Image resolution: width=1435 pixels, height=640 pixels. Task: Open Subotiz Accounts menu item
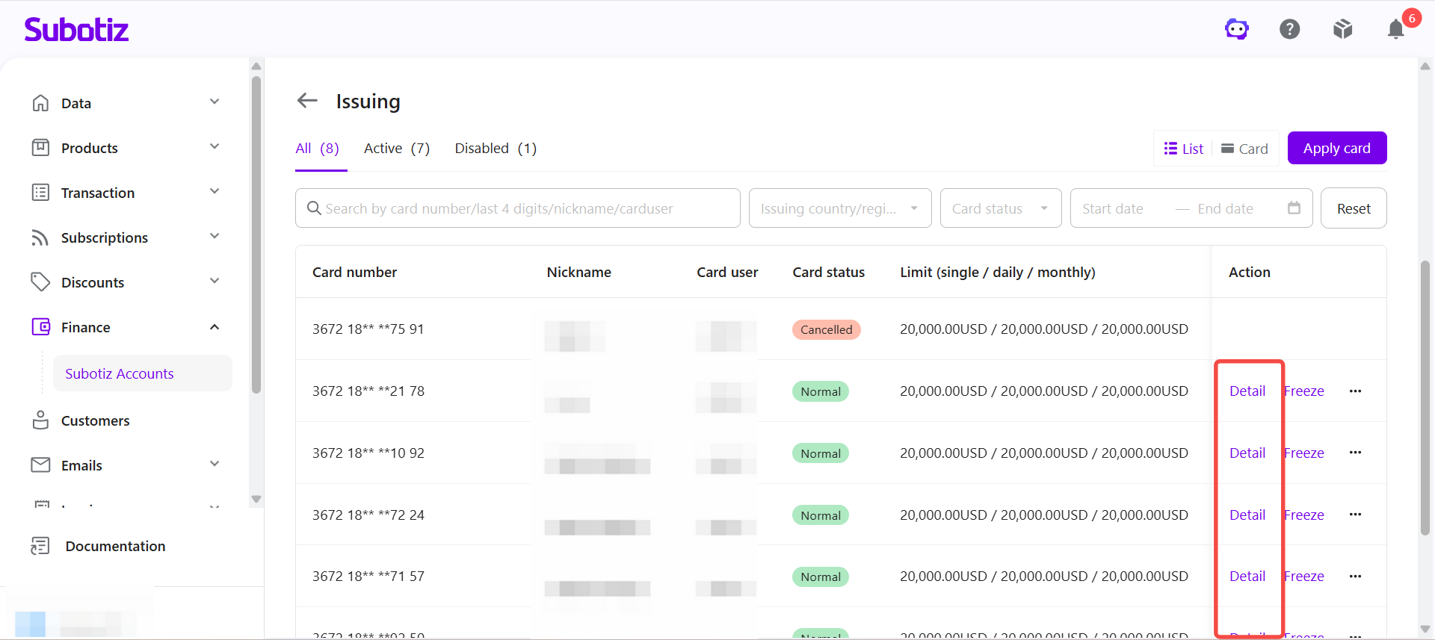point(142,373)
